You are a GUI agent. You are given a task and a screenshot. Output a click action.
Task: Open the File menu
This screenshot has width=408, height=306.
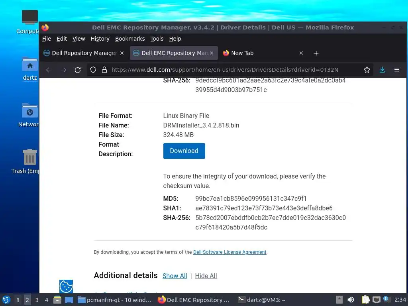(x=47, y=39)
